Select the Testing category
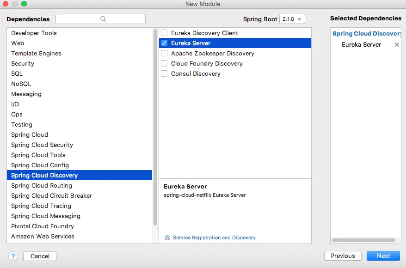The width and height of the screenshot is (406, 268). click(80, 124)
